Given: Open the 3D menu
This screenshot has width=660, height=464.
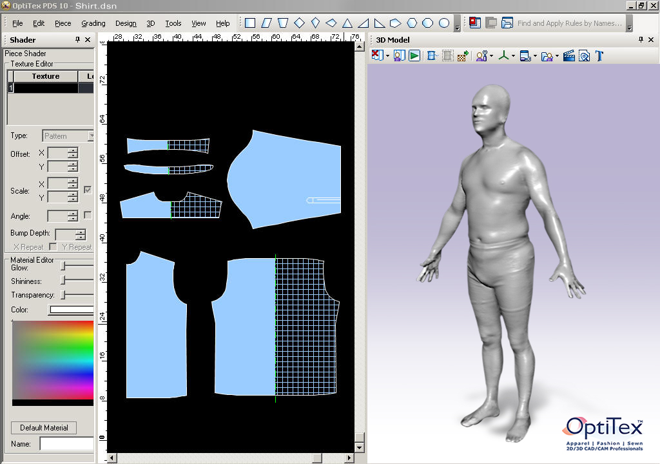Looking at the screenshot, I should coord(150,23).
